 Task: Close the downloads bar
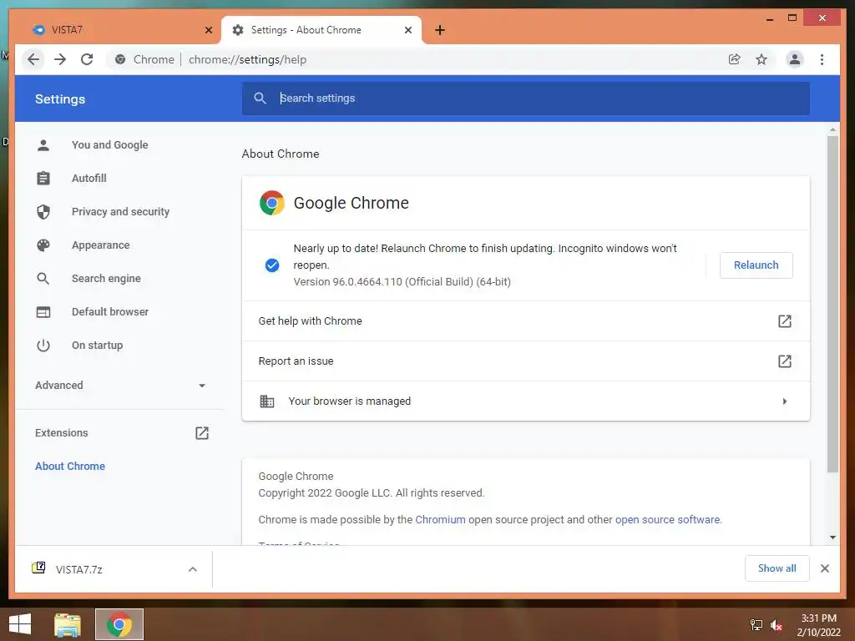824,568
